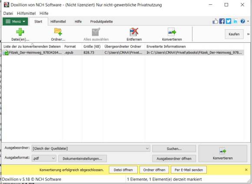The image size is (252, 184).
Task: Click the Suchen... button
Action: (x=174, y=149)
